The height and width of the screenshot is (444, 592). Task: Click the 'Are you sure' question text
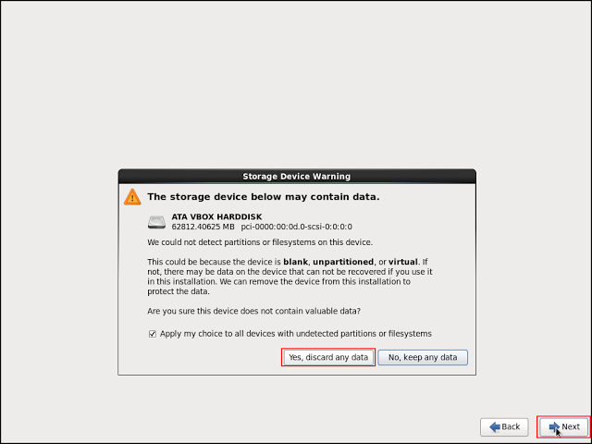click(x=254, y=310)
